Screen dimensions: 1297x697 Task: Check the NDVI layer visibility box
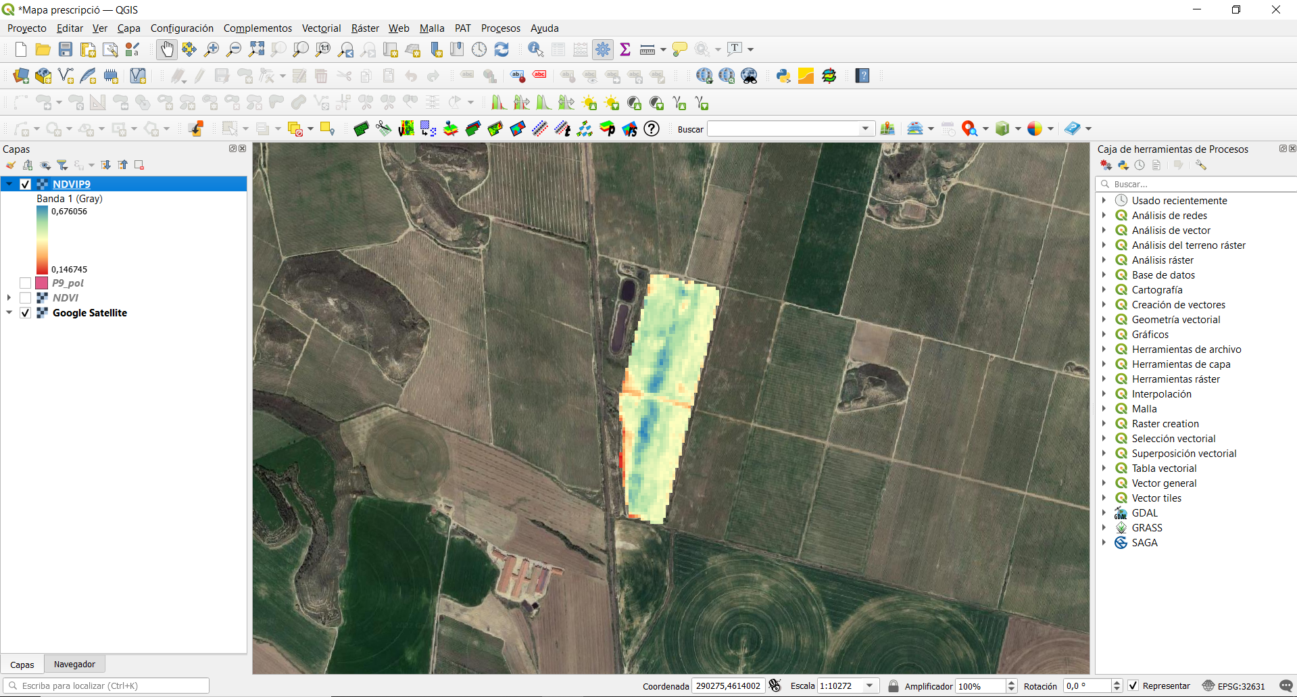[26, 298]
